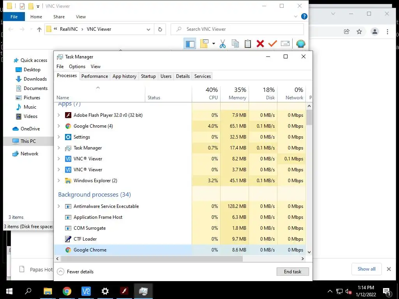Click End task button
The height and width of the screenshot is (299, 399).
click(293, 272)
